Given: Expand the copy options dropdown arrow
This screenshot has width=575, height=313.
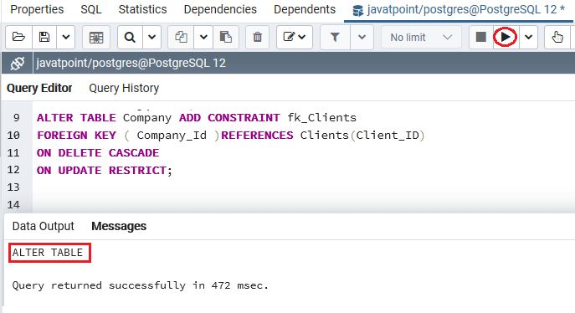Looking at the screenshot, I should pyautogui.click(x=203, y=37).
